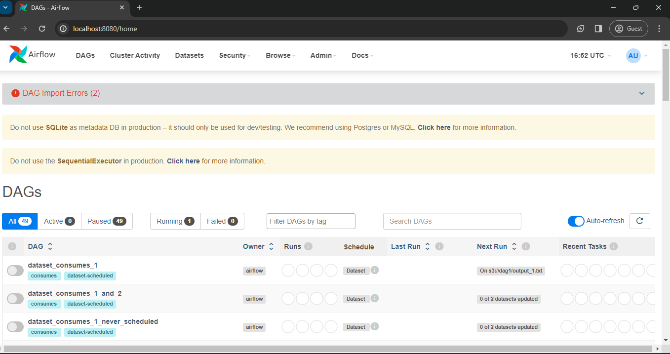Click the browser reload page icon
Screen dimensions: 670x354
coord(42,29)
